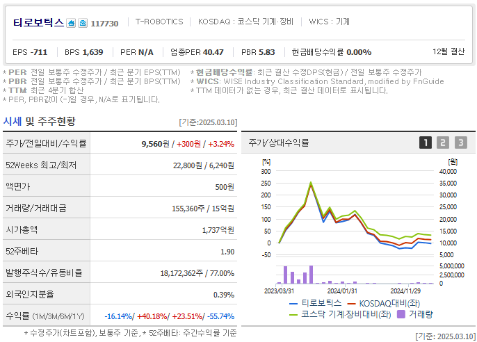
Task: Click the [기준: 2025.03.10] date below chart
Action: (445, 336)
